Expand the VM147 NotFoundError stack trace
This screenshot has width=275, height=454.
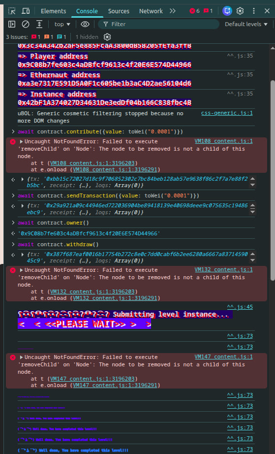[21, 357]
